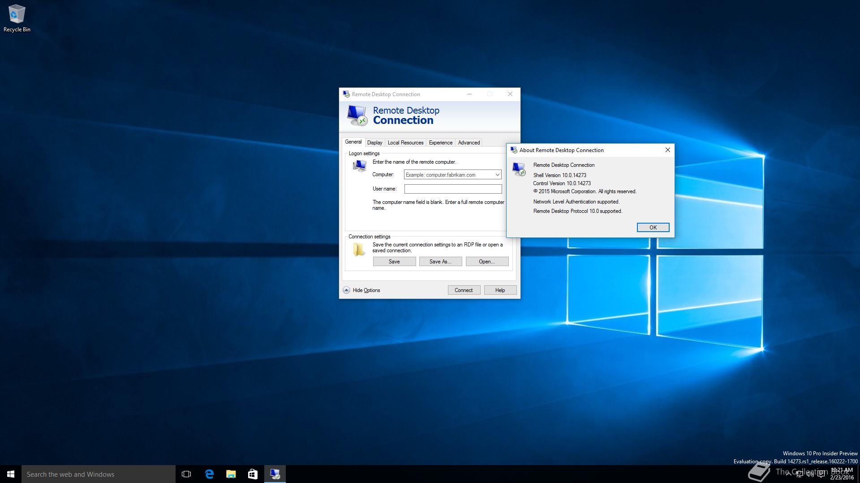
Task: Open File Explorer from the taskbar
Action: click(x=231, y=474)
